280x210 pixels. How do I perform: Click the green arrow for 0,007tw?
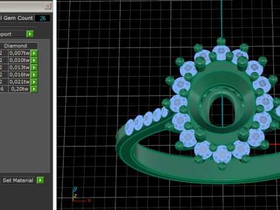click(34, 53)
